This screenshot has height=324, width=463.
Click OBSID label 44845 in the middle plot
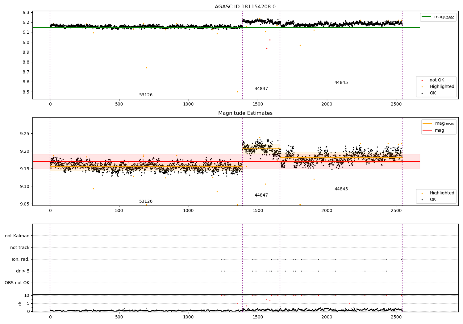pos(341,189)
